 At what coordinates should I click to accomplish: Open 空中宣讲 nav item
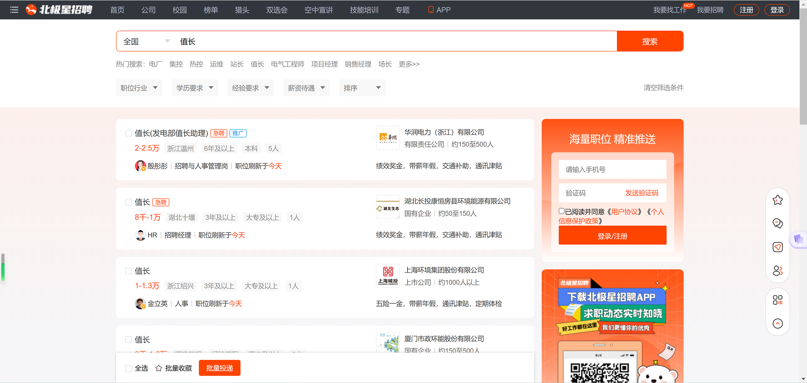click(319, 10)
